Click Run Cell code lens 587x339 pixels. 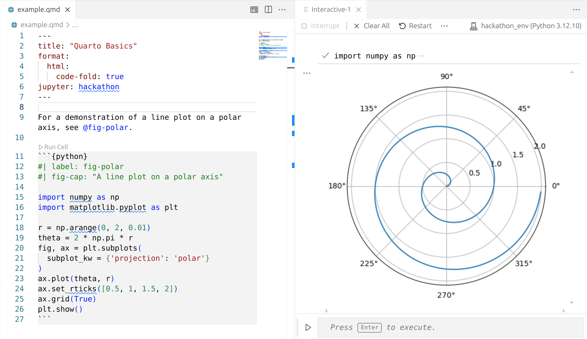coord(53,147)
